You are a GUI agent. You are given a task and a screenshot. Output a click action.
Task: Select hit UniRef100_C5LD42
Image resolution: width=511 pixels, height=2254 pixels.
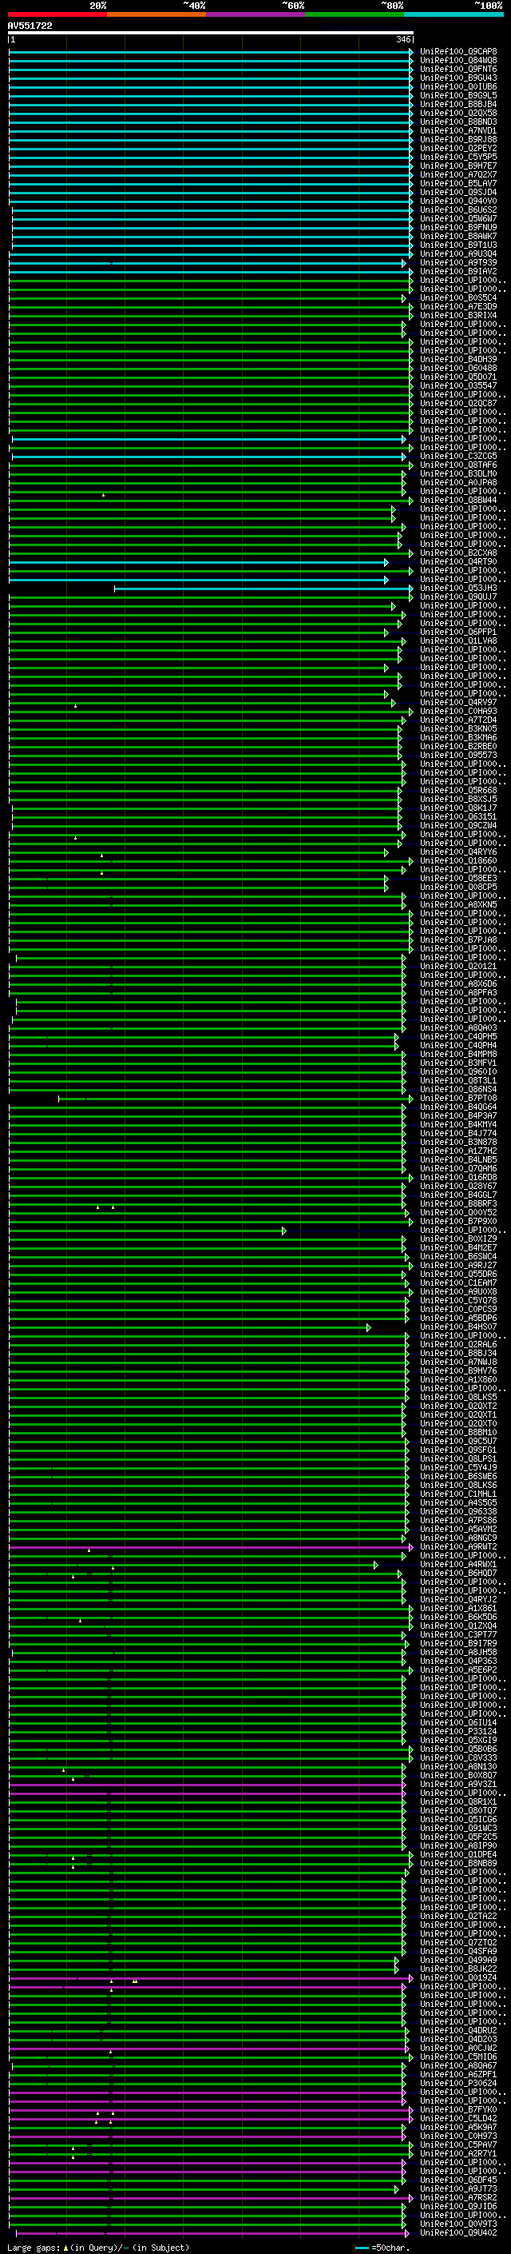[x=458, y=2119]
